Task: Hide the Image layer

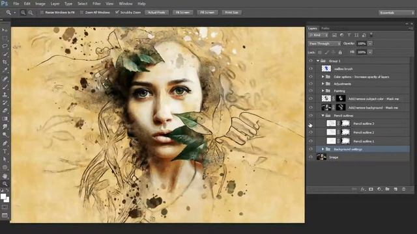Action: pyautogui.click(x=311, y=157)
